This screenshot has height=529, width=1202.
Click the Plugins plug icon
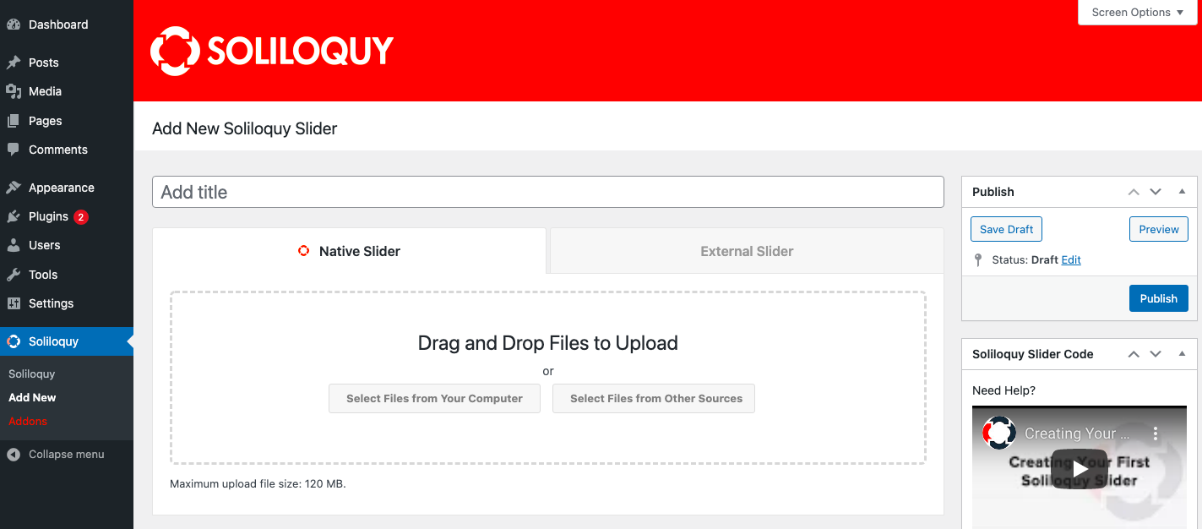(14, 216)
